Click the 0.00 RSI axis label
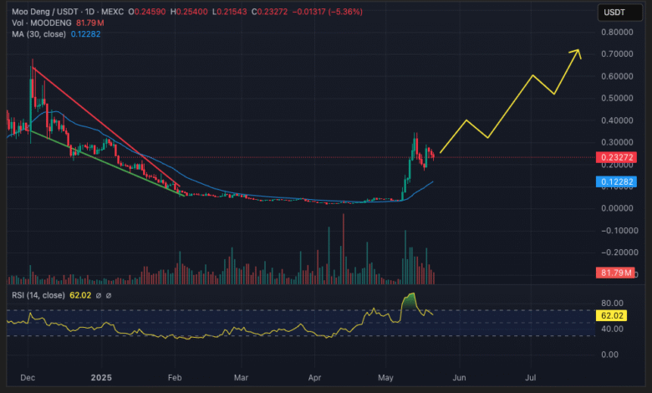Image resolution: width=652 pixels, height=393 pixels. point(609,355)
